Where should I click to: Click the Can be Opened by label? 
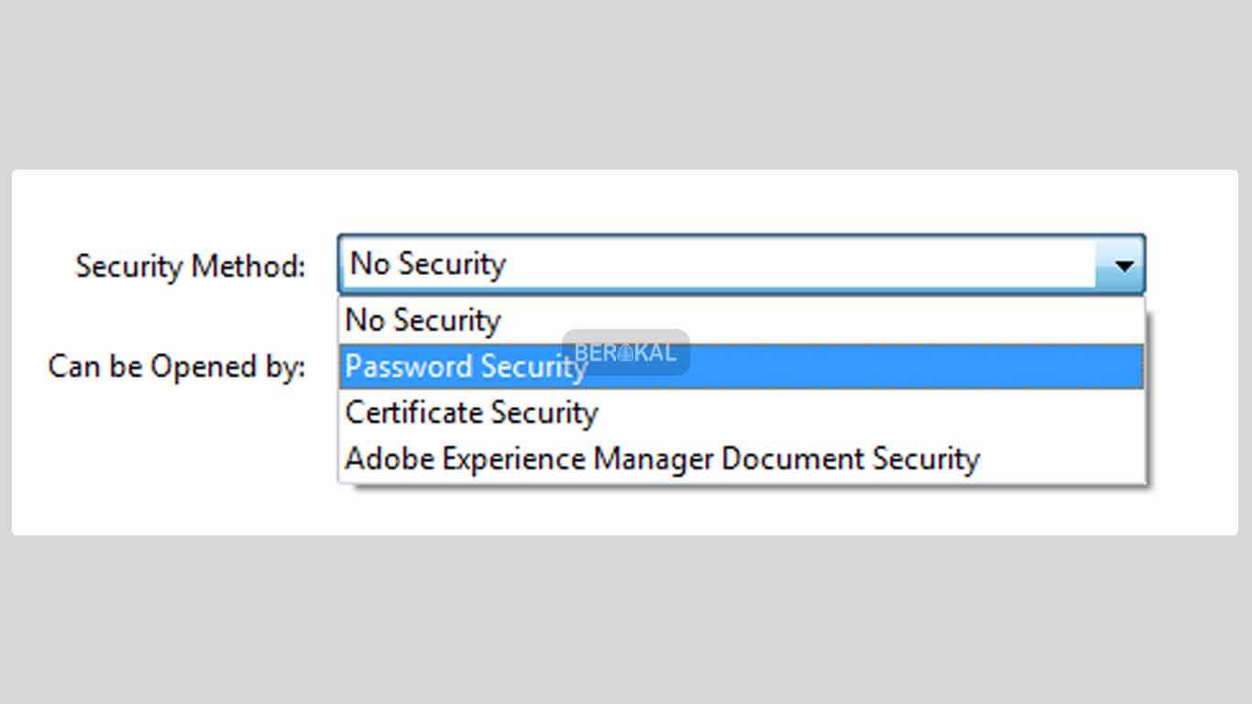tap(176, 367)
